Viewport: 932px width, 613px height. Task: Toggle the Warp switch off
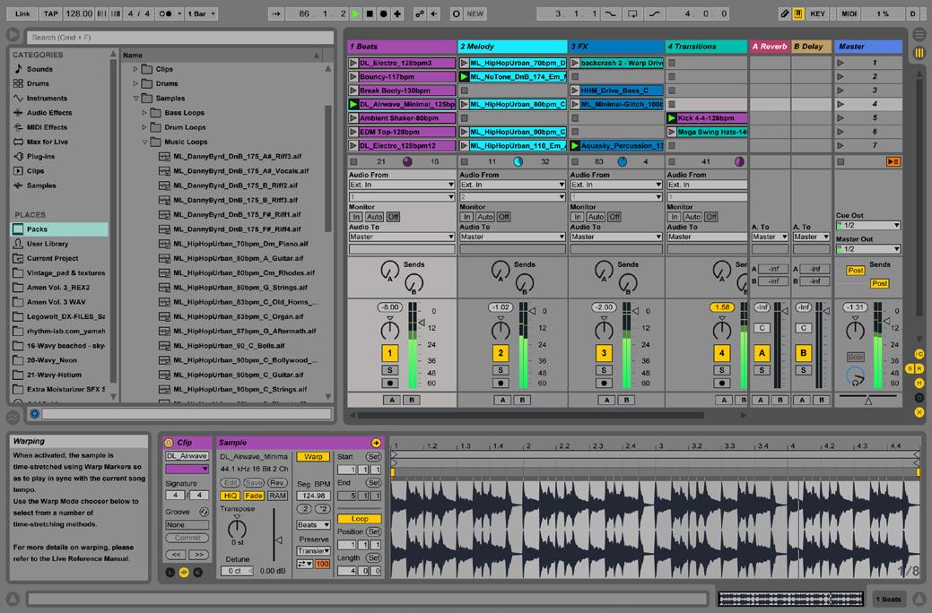[313, 457]
